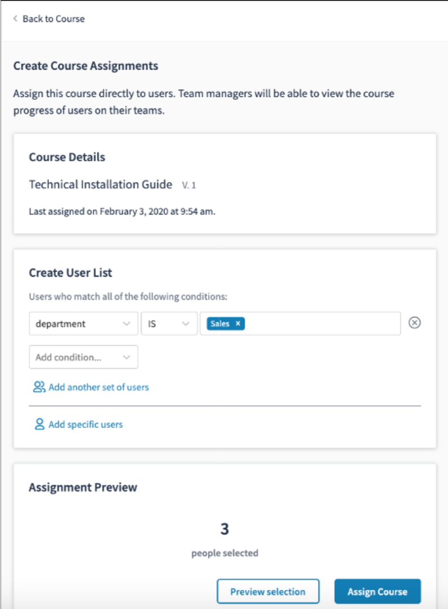Click the single-person icon for specific users
Image resolution: width=448 pixels, height=609 pixels.
(39, 424)
